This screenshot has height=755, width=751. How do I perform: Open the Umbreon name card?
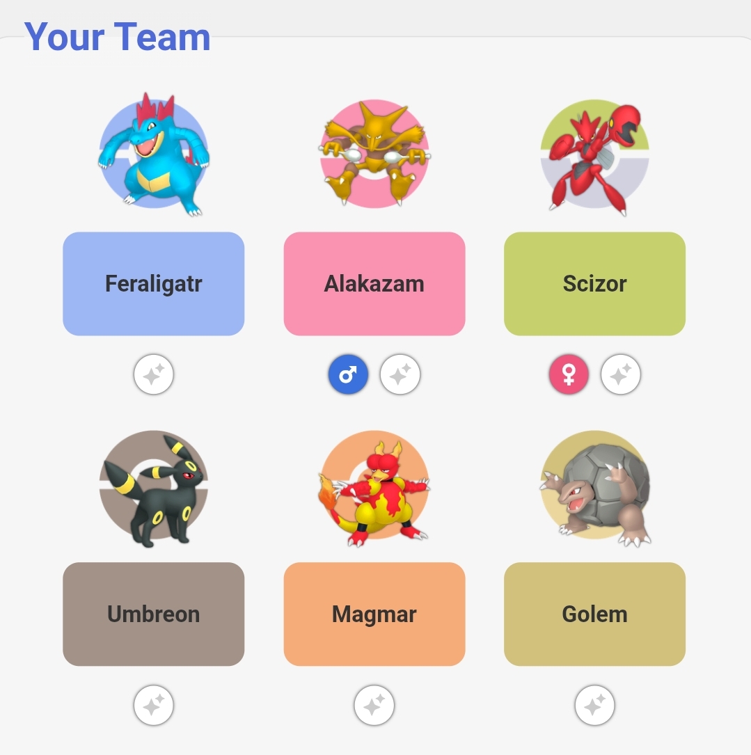(154, 614)
